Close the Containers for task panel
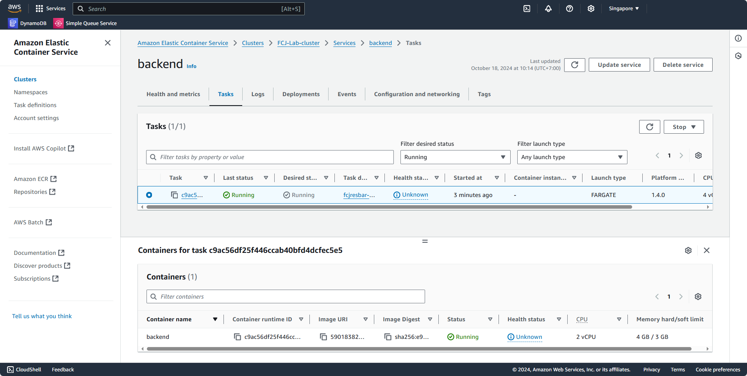Image resolution: width=747 pixels, height=376 pixels. pos(707,250)
